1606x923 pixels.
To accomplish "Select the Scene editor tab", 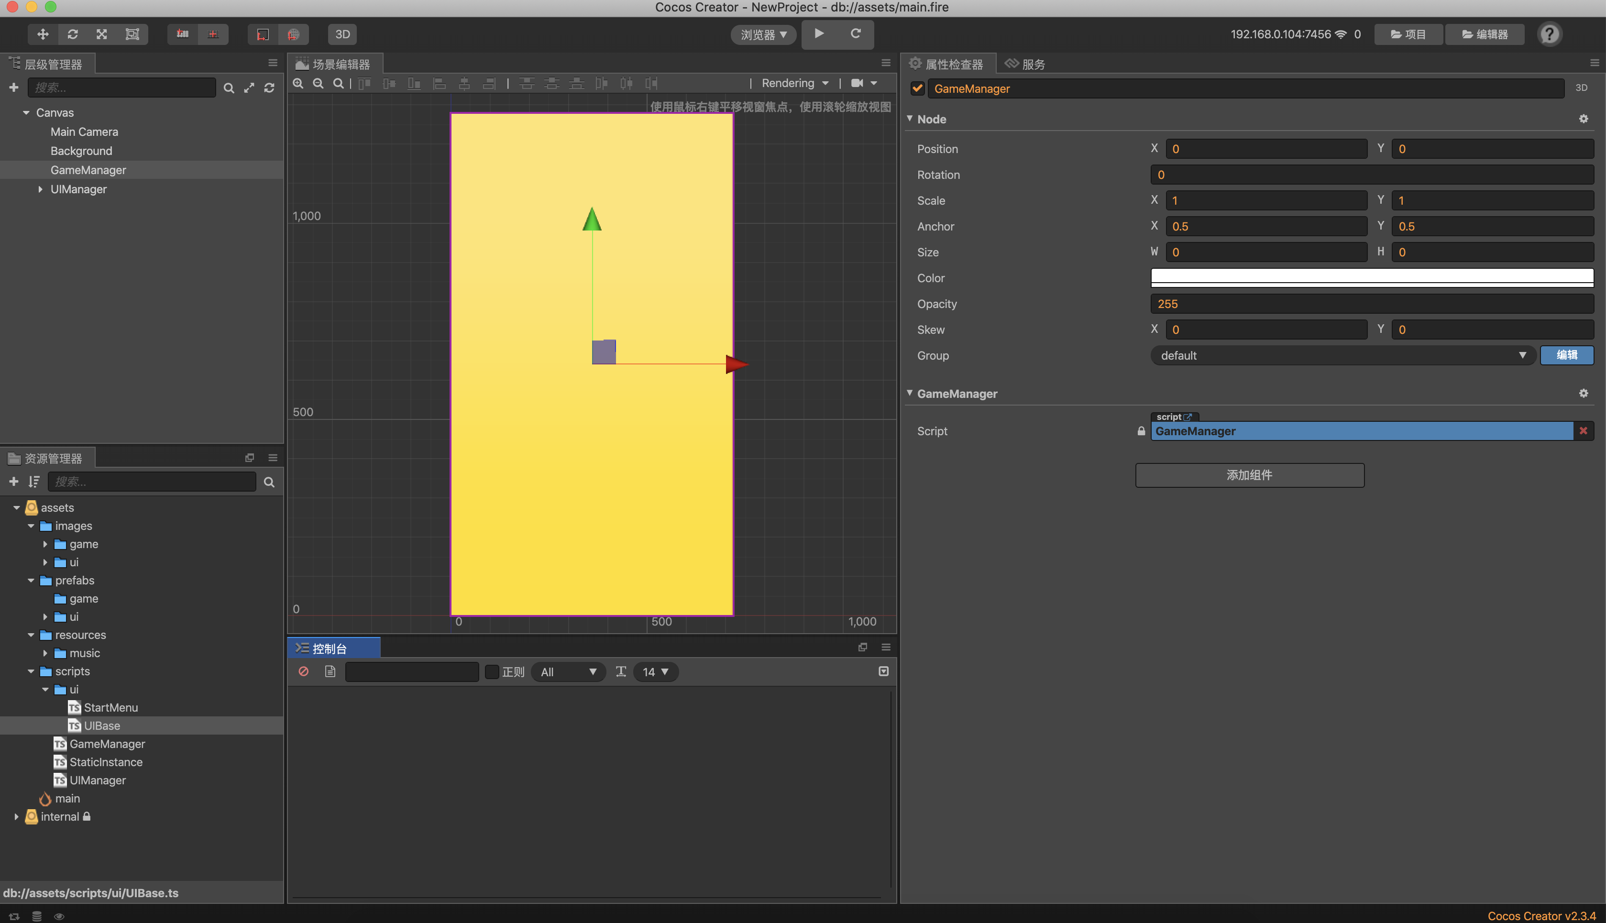I will click(x=335, y=64).
